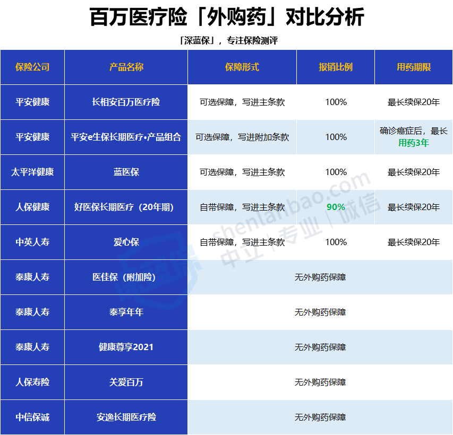Select the 保障形式 column header
The height and width of the screenshot is (435, 453).
(242, 67)
